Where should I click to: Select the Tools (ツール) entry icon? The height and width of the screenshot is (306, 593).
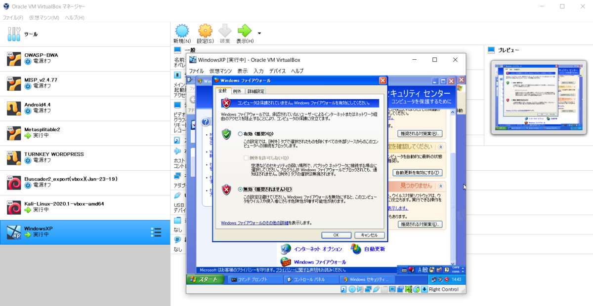pyautogui.click(x=14, y=34)
